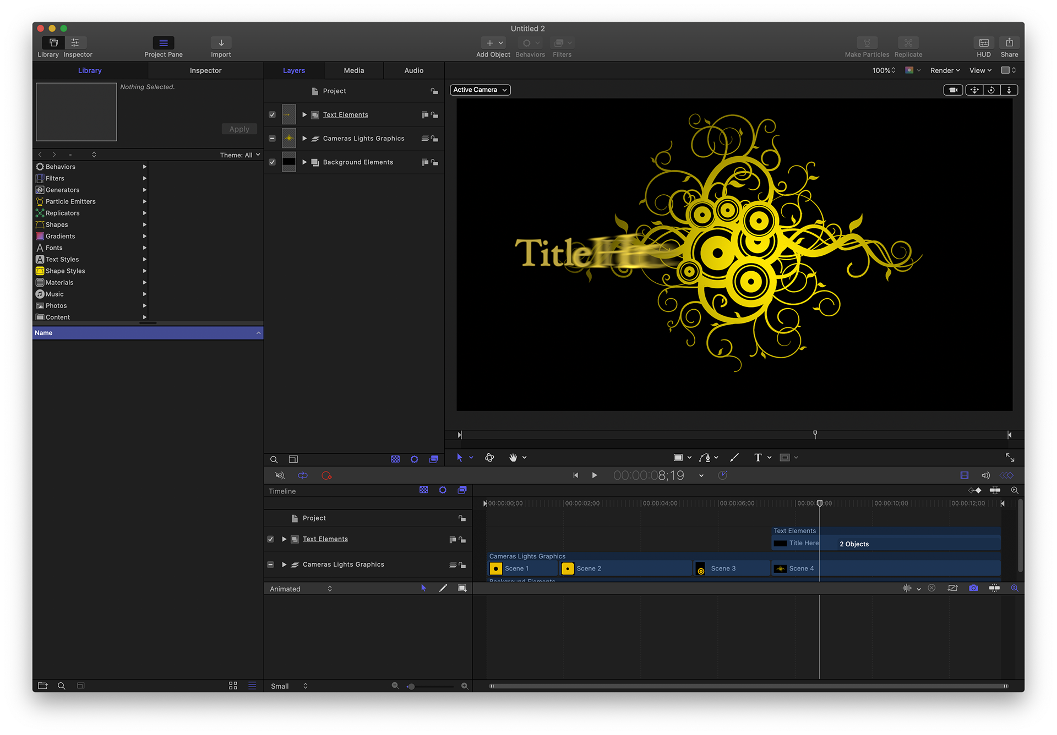Click the Import toolbar button

pos(221,43)
